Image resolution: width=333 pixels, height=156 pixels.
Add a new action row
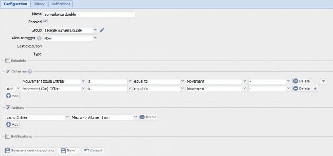coord(12,124)
